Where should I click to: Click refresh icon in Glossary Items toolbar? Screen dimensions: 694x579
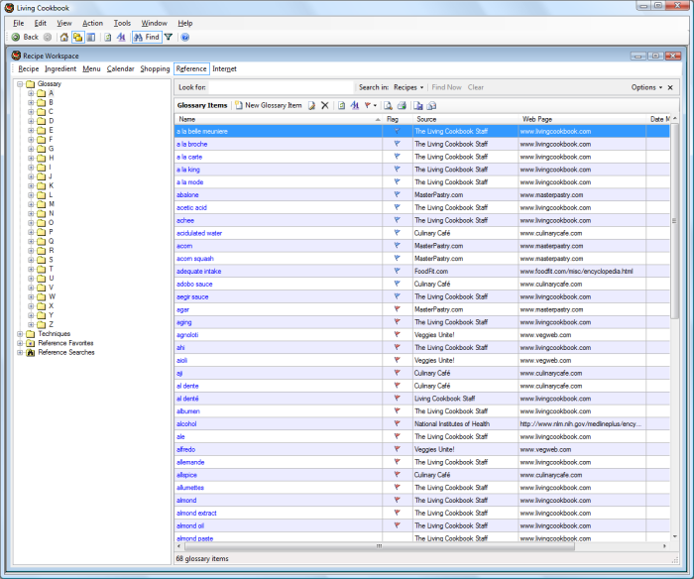(341, 105)
